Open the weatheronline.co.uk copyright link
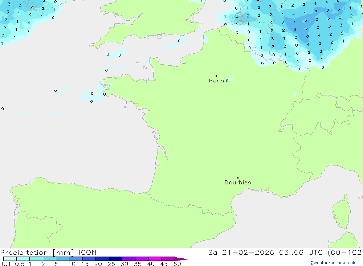This screenshot has height=266, width=363. click(x=333, y=263)
